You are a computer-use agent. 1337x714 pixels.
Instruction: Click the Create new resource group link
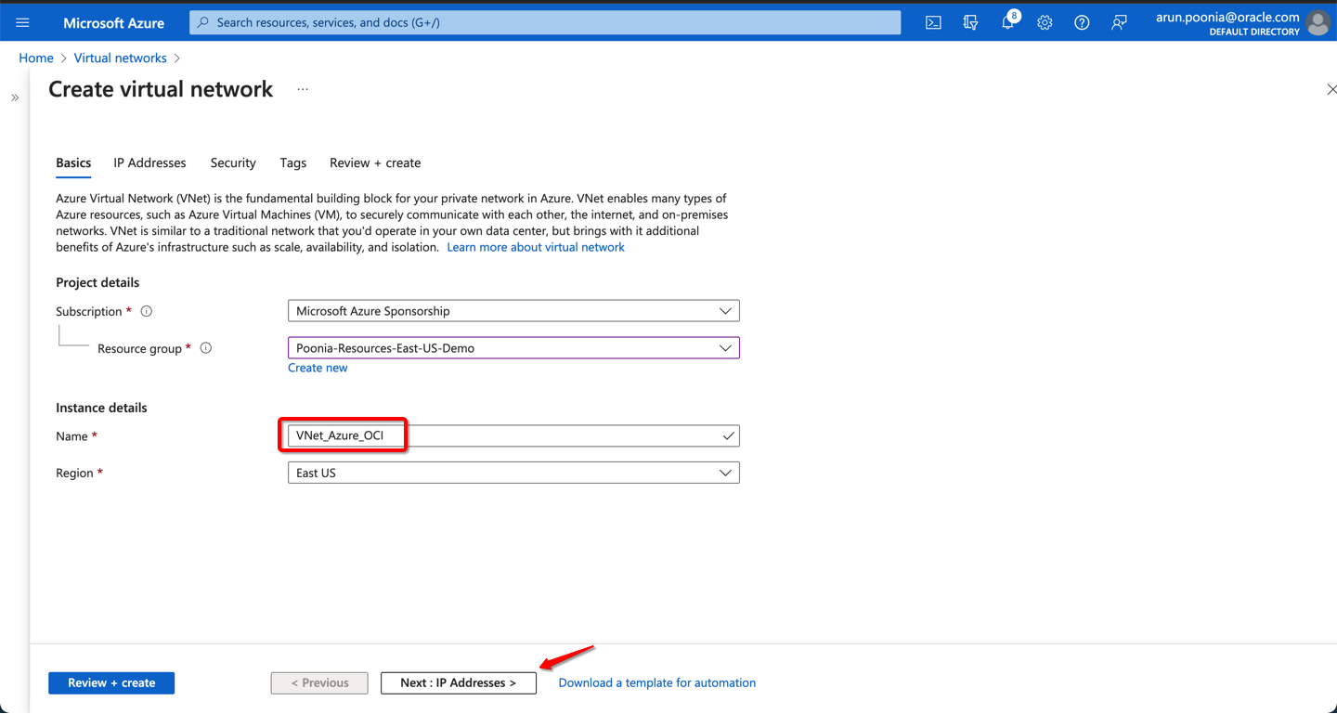[x=318, y=368]
